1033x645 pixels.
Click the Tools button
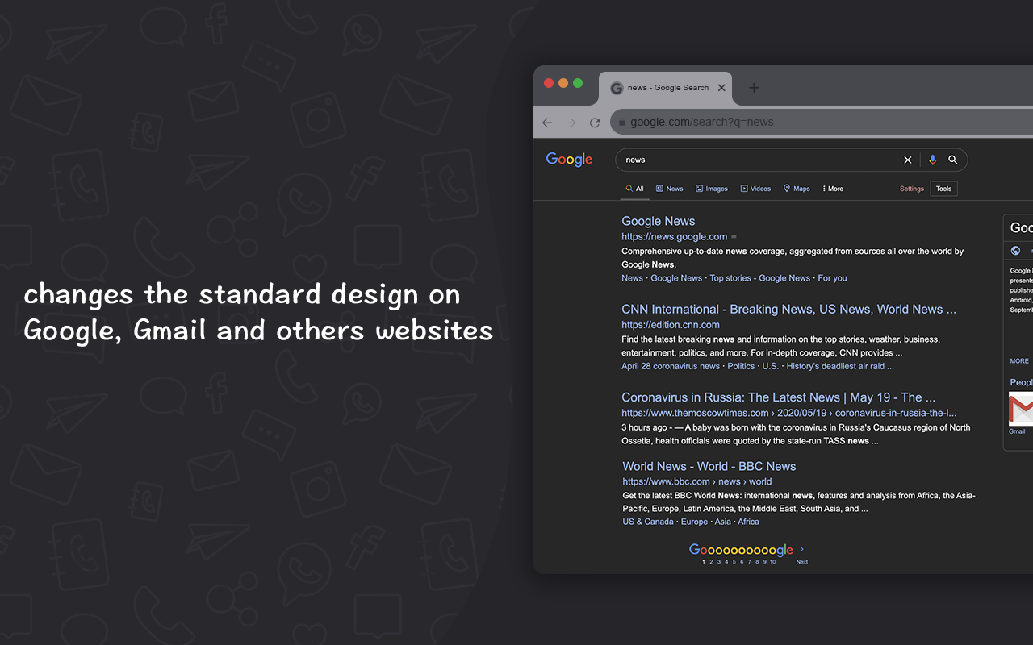tap(944, 189)
